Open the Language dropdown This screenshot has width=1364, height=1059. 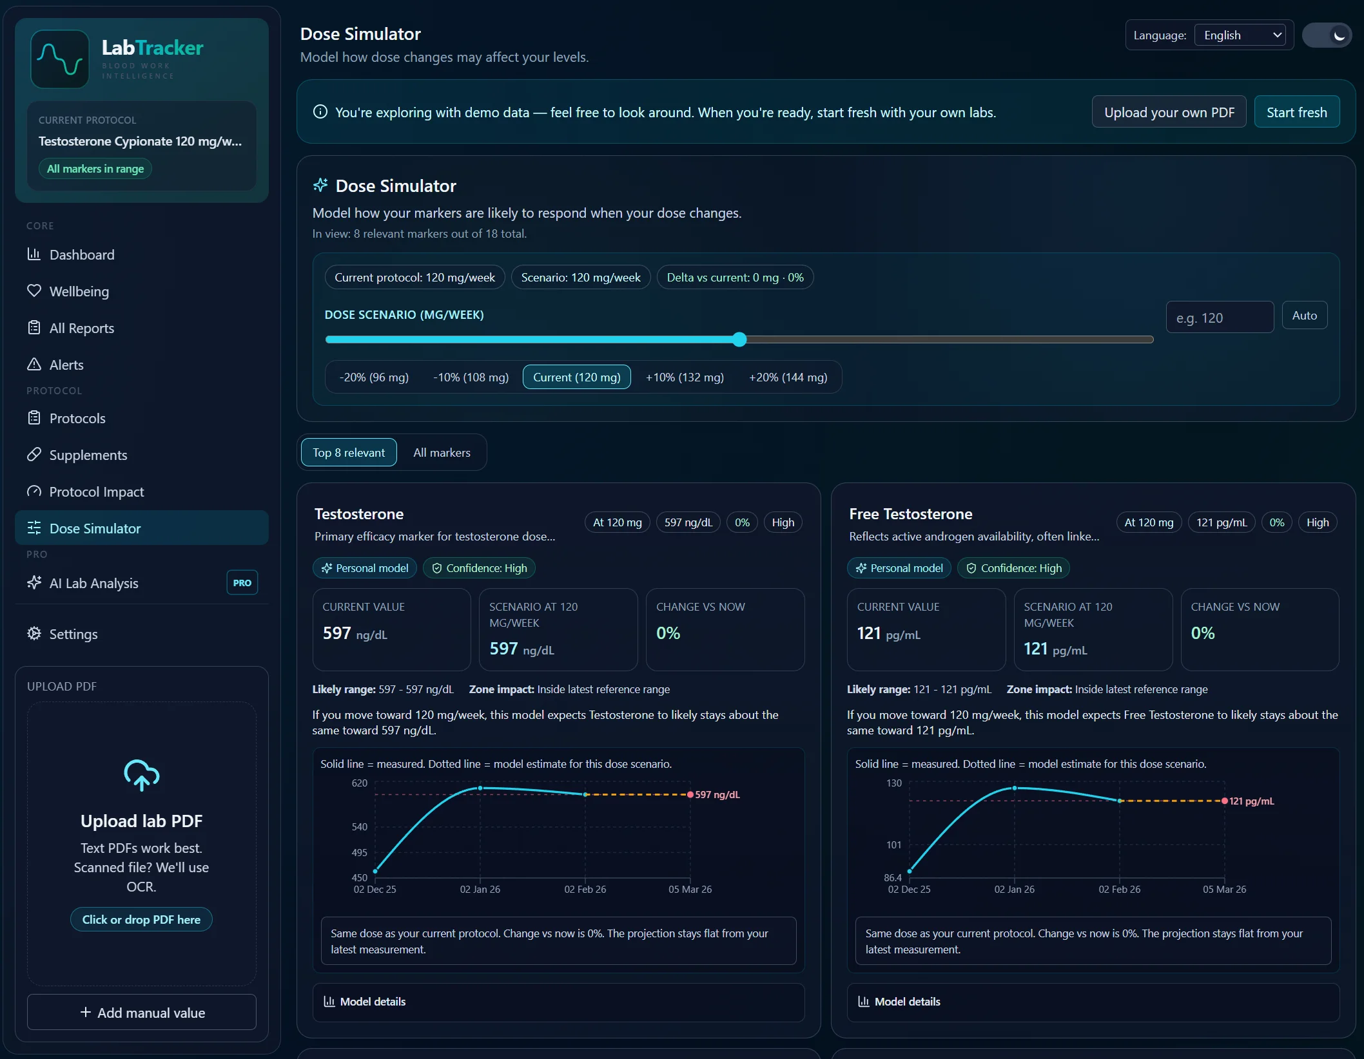[1240, 35]
